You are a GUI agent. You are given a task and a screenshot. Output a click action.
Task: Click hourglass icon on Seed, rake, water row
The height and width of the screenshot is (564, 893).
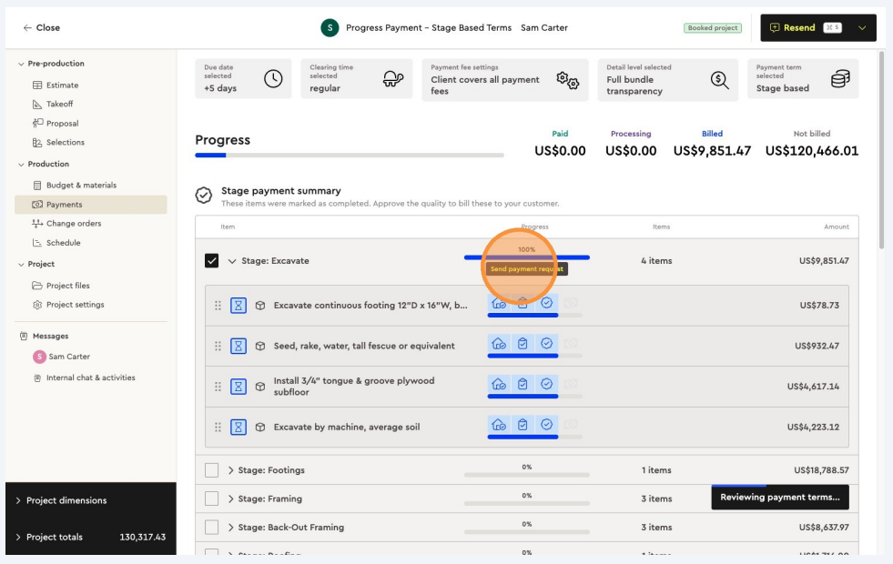click(238, 346)
